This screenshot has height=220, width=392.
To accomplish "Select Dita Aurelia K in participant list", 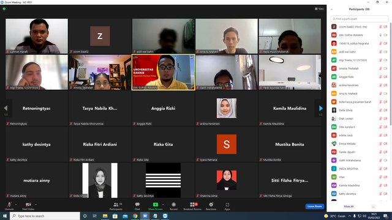I will click(360, 127).
